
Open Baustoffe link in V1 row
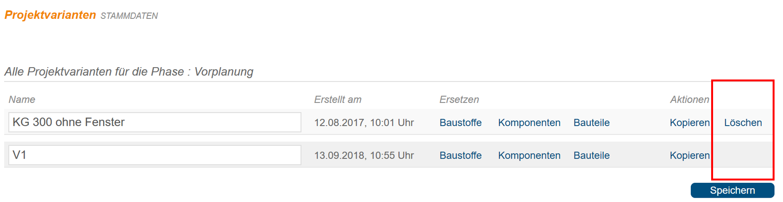pos(460,156)
